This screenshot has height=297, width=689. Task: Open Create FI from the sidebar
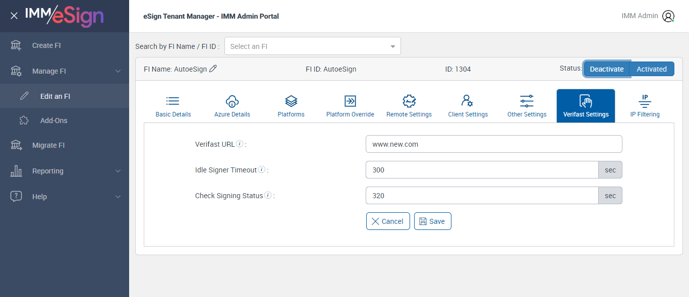pyautogui.click(x=46, y=45)
